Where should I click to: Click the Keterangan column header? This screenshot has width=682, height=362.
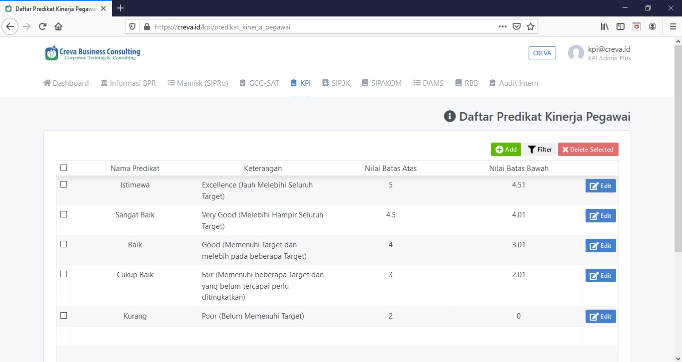coord(263,168)
